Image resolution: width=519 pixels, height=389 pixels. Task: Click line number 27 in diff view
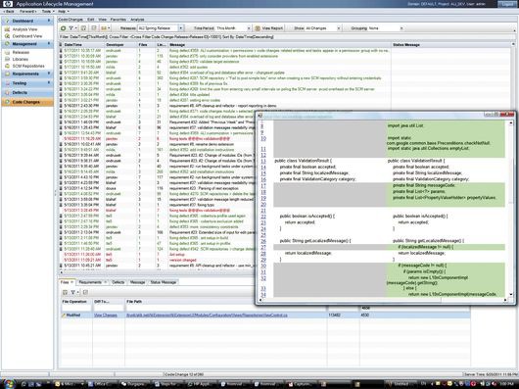pos(263,247)
